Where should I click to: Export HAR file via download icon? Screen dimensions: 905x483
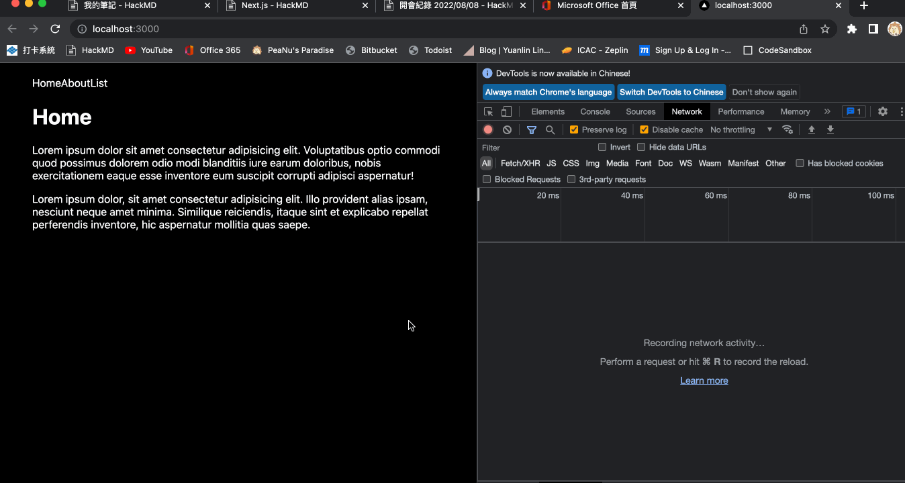click(830, 129)
